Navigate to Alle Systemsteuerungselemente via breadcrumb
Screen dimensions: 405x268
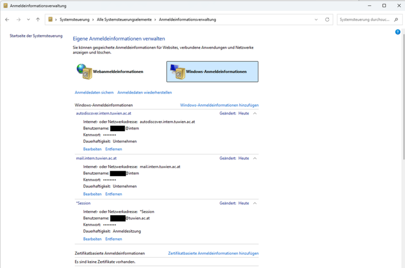pos(124,19)
